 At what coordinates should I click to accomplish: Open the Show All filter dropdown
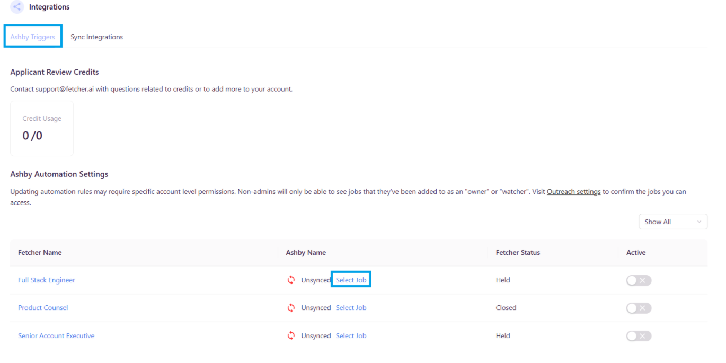tap(672, 222)
